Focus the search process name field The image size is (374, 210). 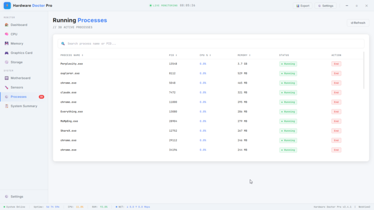211,44
